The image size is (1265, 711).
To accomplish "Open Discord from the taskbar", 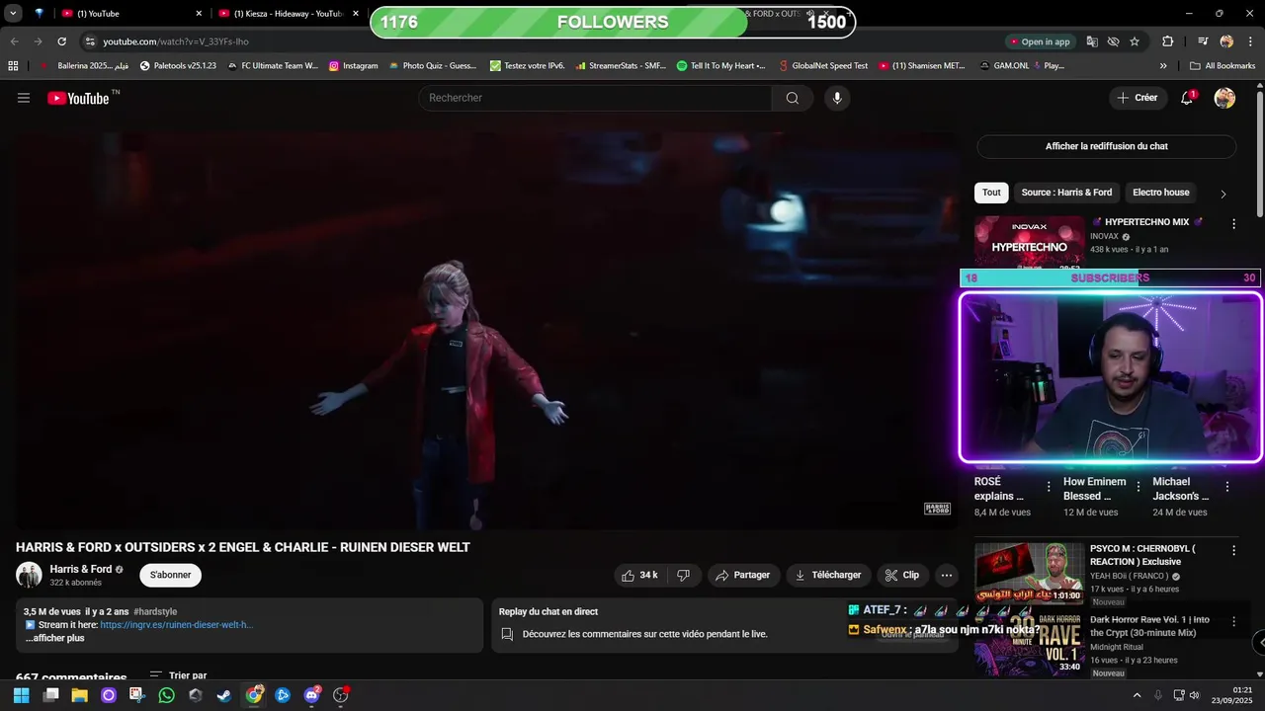I will [x=311, y=695].
